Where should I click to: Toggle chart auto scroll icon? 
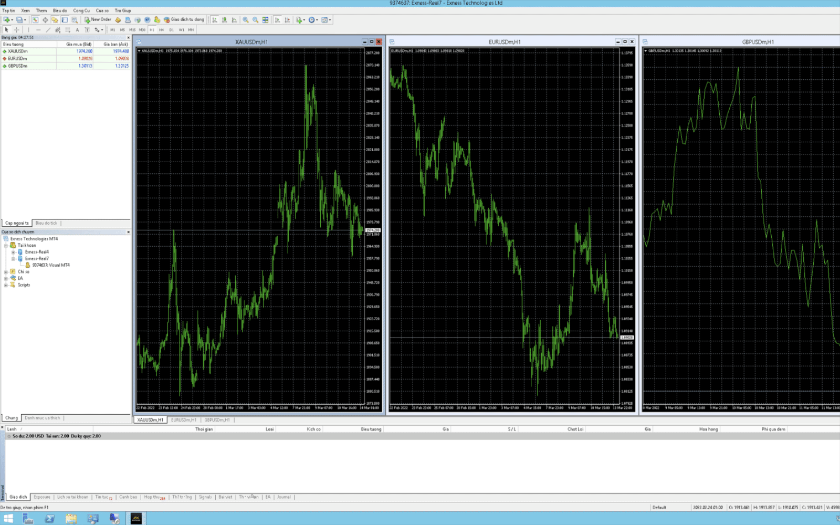[277, 19]
